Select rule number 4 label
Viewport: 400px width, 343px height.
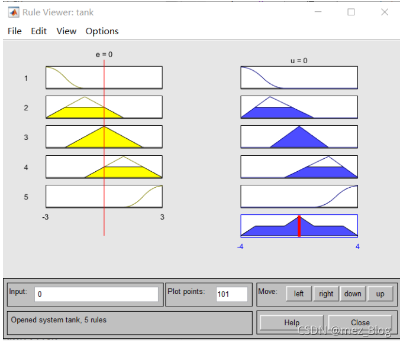[26, 168]
